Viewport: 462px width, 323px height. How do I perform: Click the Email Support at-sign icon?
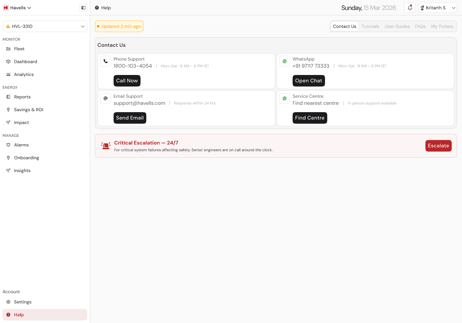106,98
